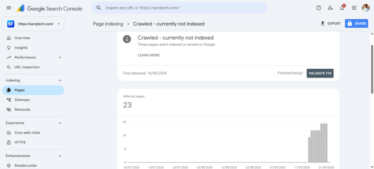Open the account profile avatar
This screenshot has height=169, width=374.
(366, 8)
